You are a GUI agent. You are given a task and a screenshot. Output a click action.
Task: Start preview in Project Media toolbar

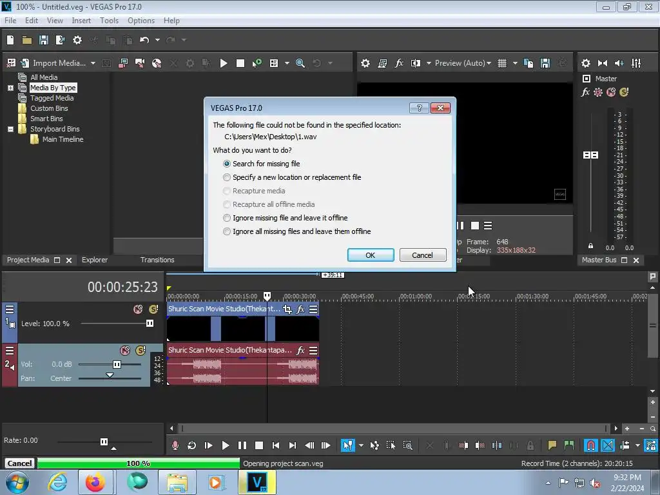tap(224, 63)
